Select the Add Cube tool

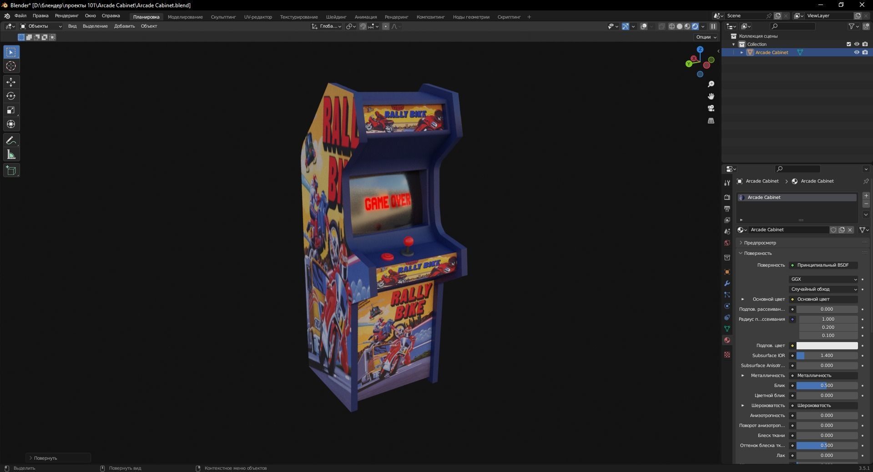(11, 171)
